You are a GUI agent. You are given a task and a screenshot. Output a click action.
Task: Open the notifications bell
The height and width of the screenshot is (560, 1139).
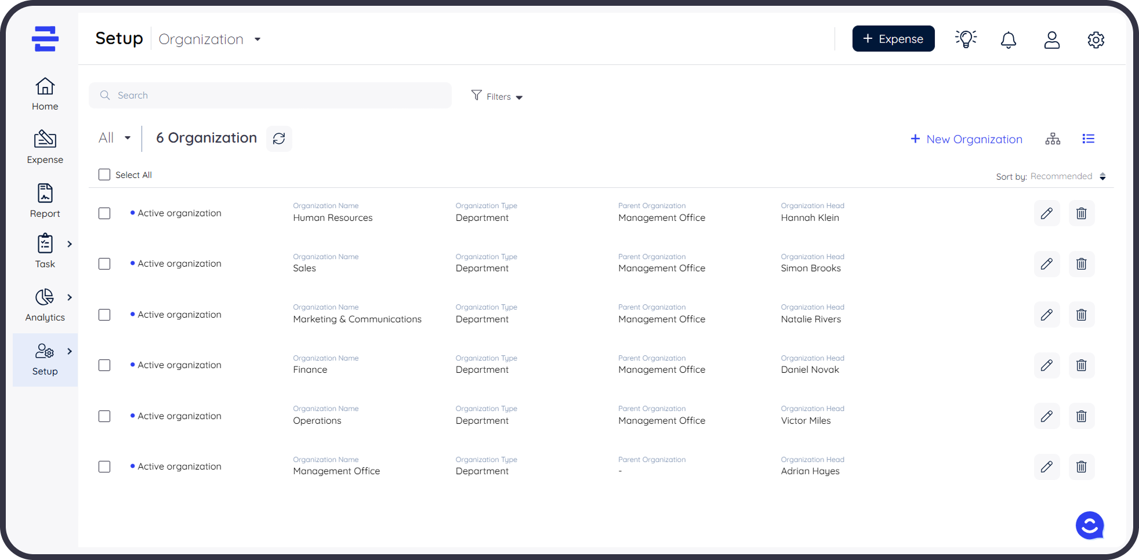pos(1009,39)
